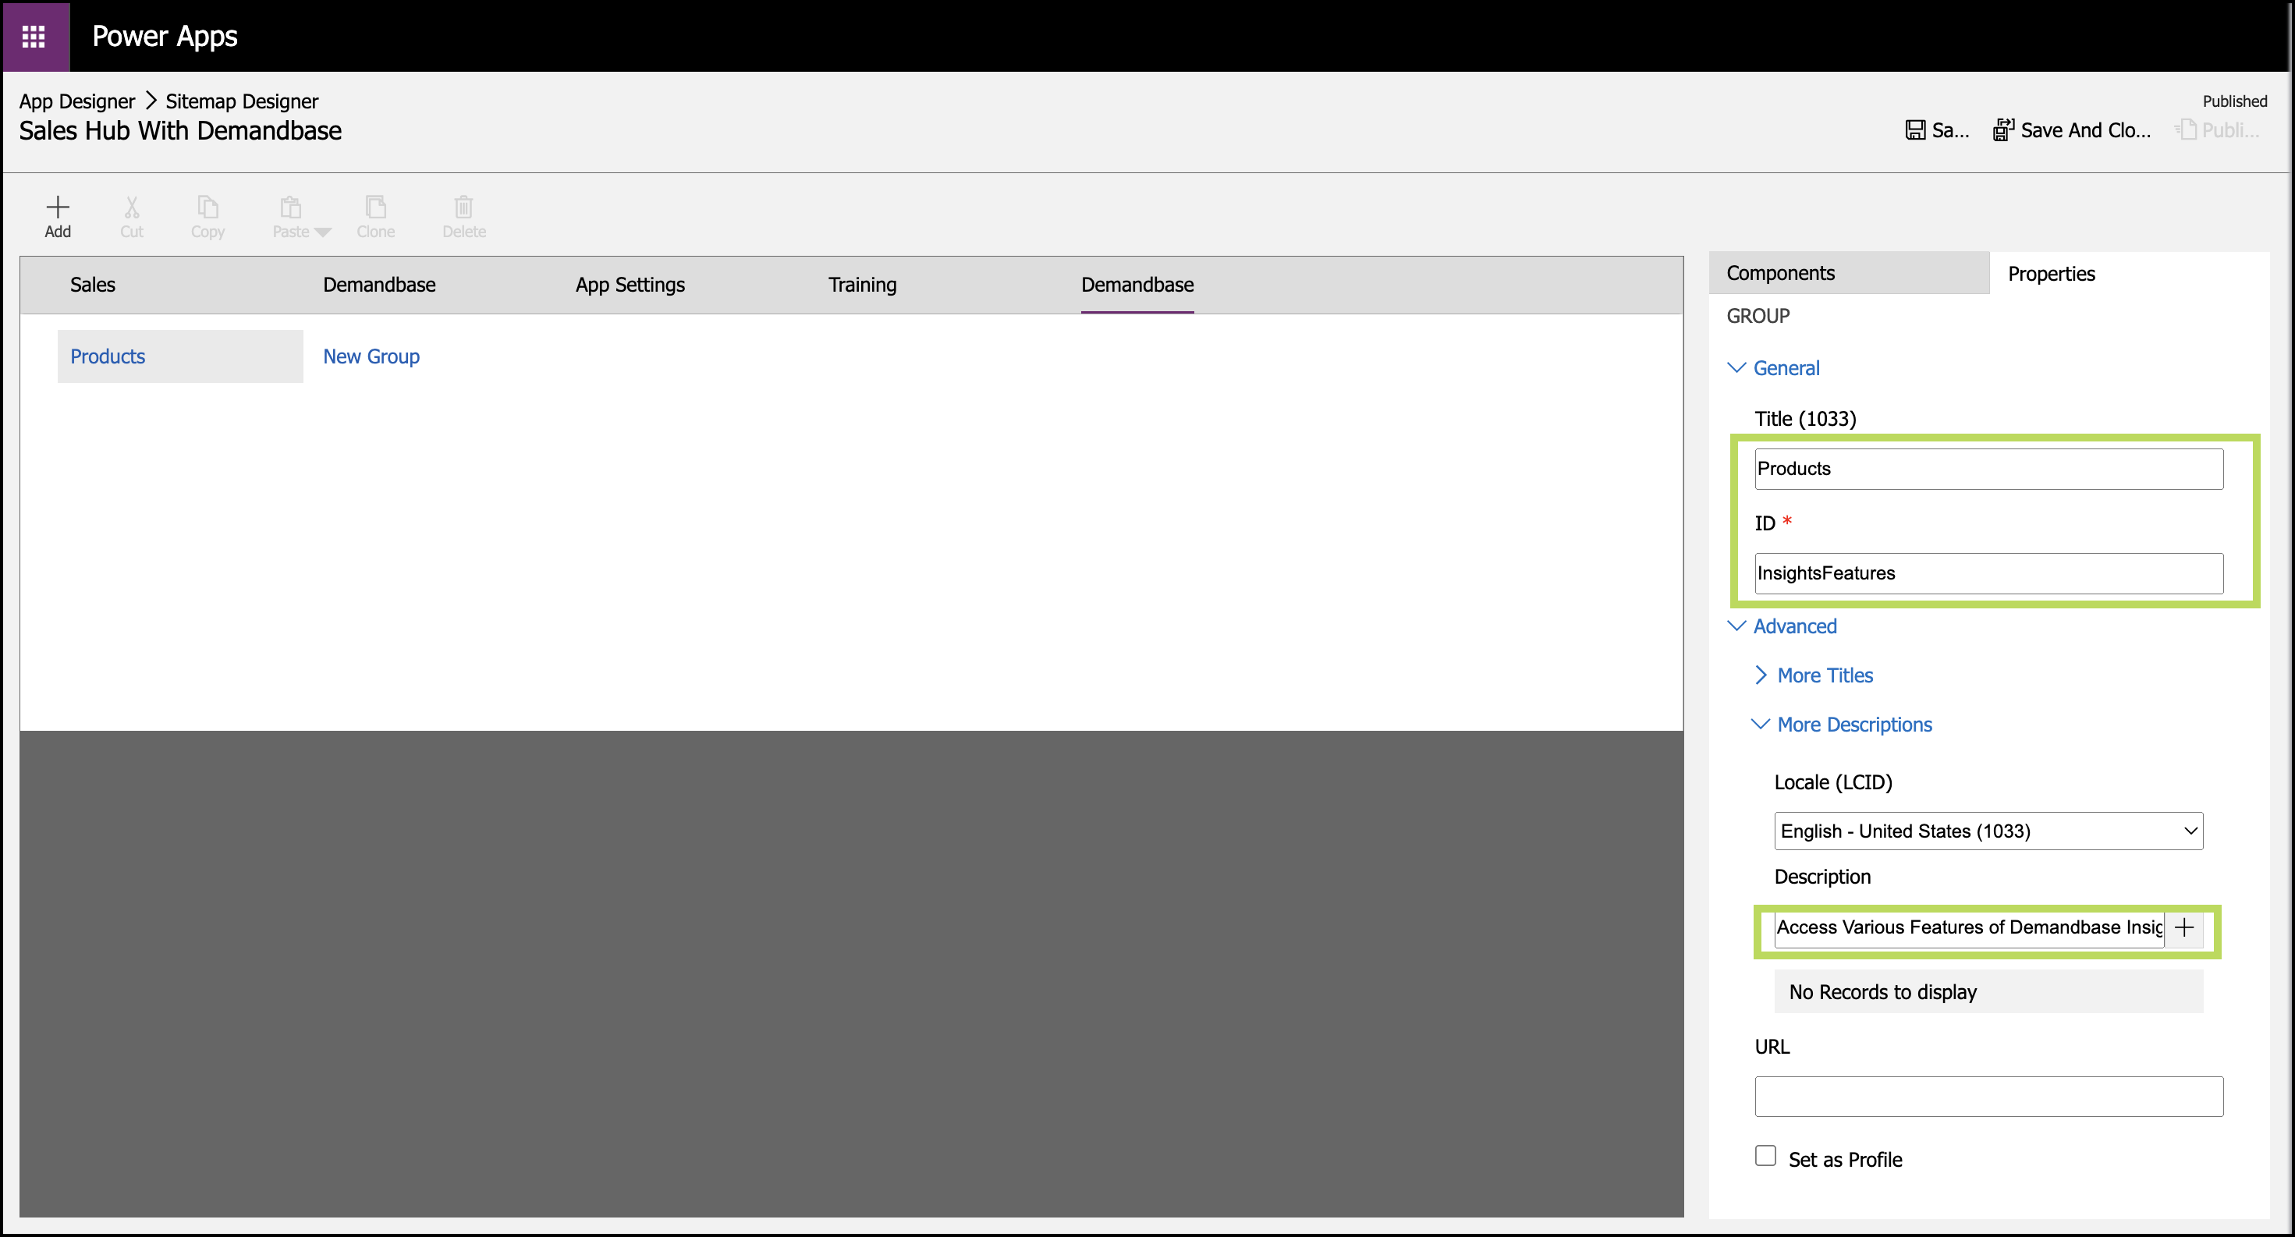Click the Cut scissors icon
The width and height of the screenshot is (2295, 1237).
click(x=131, y=207)
